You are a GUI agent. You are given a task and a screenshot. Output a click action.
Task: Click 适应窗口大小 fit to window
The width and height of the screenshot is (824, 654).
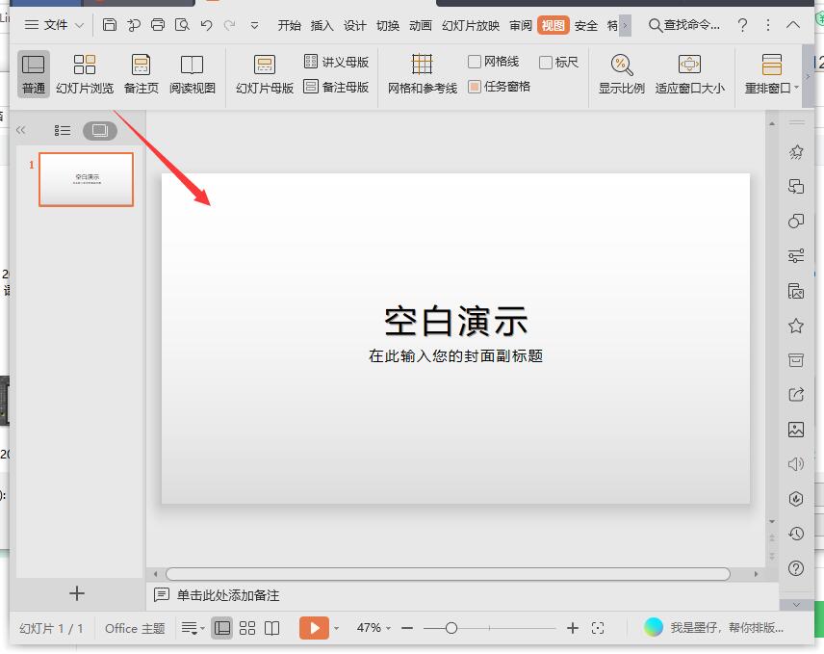pos(689,74)
